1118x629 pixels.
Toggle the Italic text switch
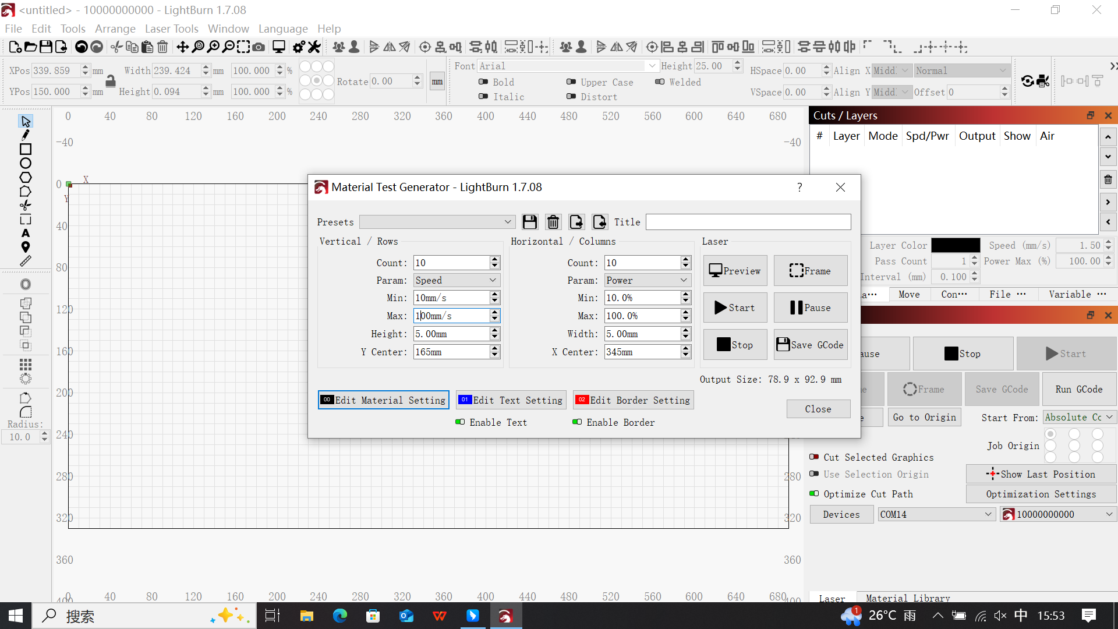[x=483, y=96]
